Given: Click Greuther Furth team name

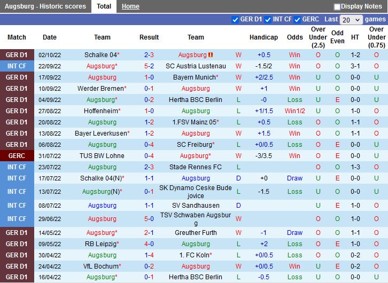Looking at the screenshot, I should tap(196, 233).
